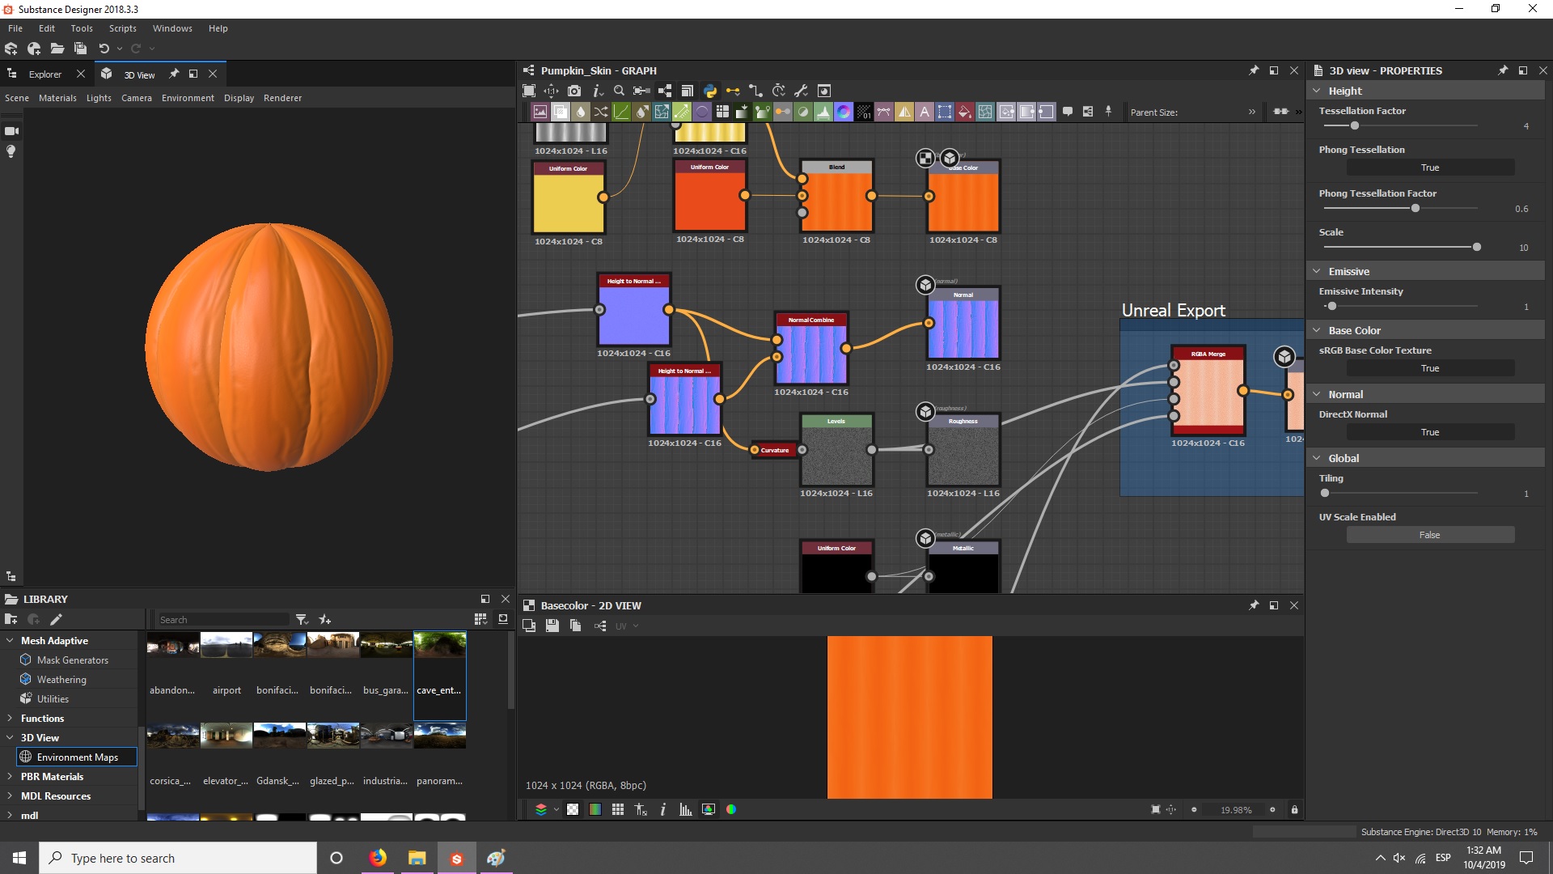Click the Tessellation Factor slider handle
Viewport: 1553px width, 874px height.
coord(1355,125)
